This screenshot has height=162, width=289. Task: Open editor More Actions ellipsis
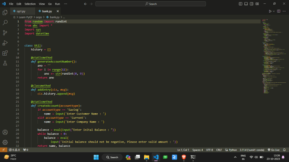coord(284,11)
